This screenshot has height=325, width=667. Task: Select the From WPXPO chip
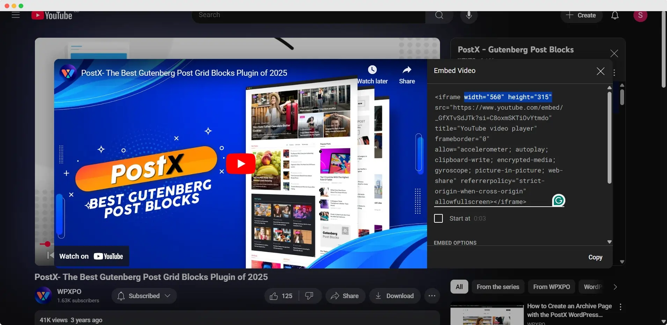[x=551, y=287]
